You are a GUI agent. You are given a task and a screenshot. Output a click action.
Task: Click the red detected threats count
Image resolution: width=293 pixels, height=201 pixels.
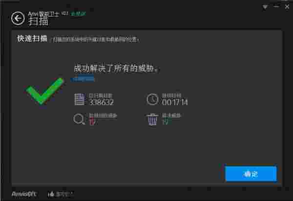[93, 122]
